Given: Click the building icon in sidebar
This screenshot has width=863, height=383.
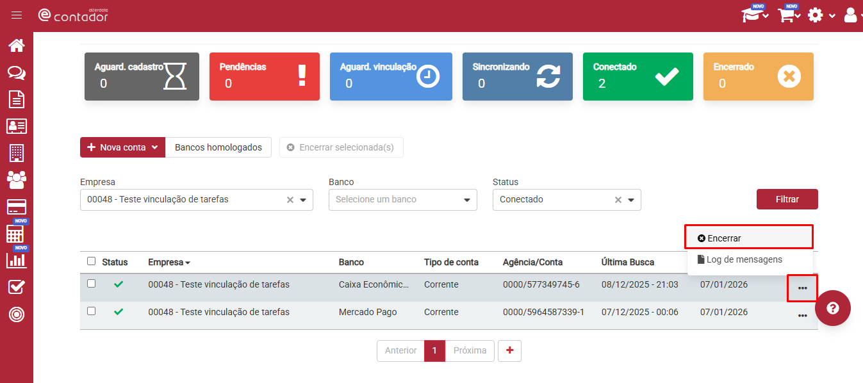Looking at the screenshot, I should 17,152.
